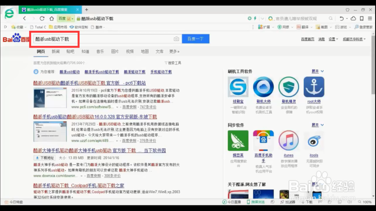Switch to the 贴吧 tab
This screenshot has height=211, width=376.
pos(70,51)
